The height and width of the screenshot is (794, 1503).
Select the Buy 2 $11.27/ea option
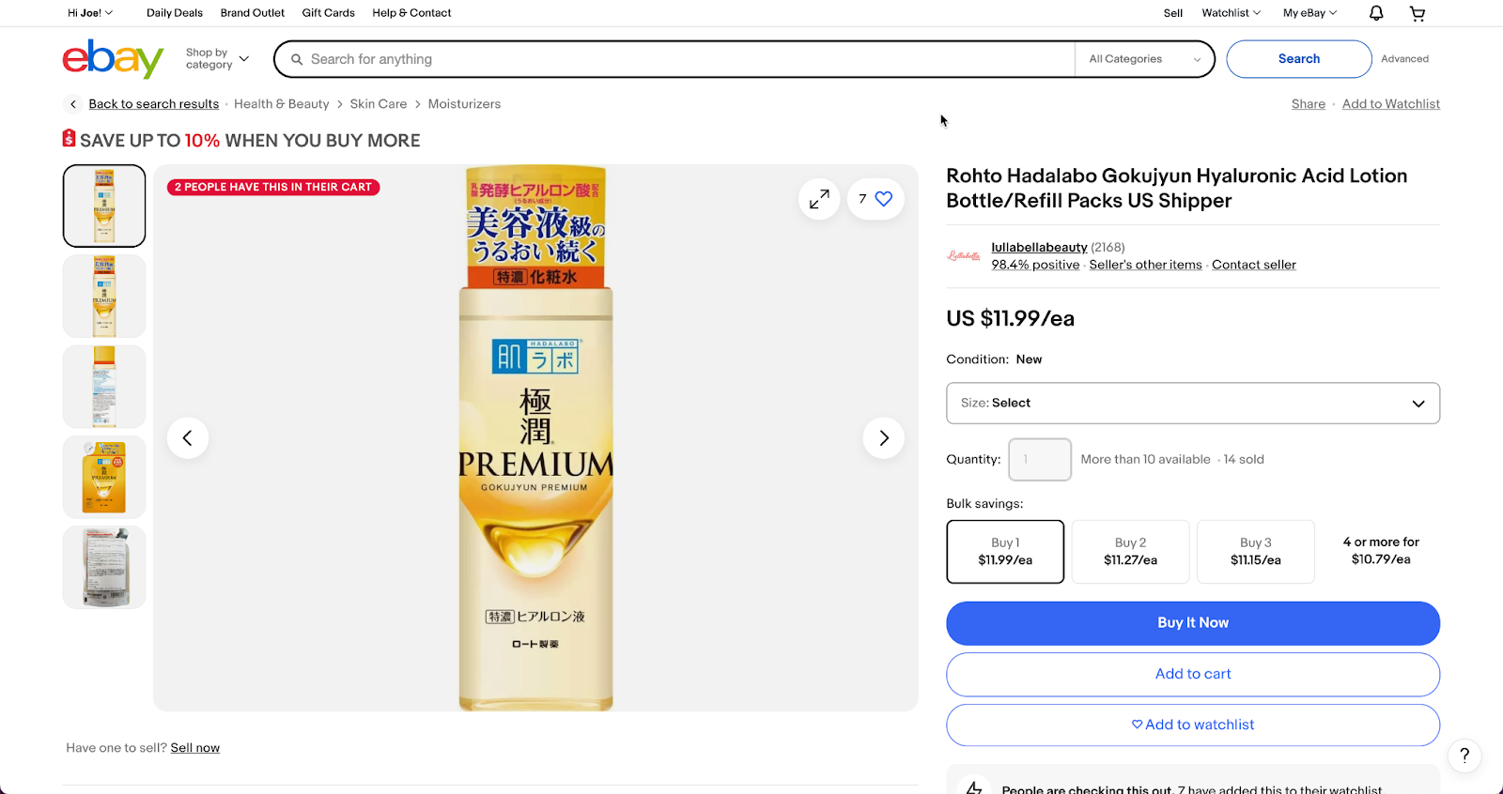pyautogui.click(x=1130, y=552)
